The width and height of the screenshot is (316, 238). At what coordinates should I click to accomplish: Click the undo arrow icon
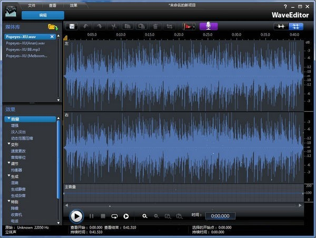[x=86, y=26]
